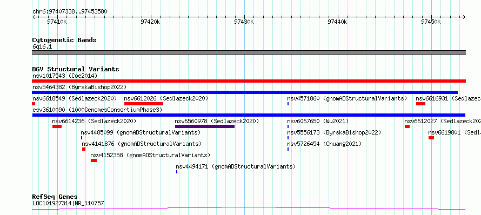
Task: Click the 97440k ruler label
Action: tap(337, 22)
